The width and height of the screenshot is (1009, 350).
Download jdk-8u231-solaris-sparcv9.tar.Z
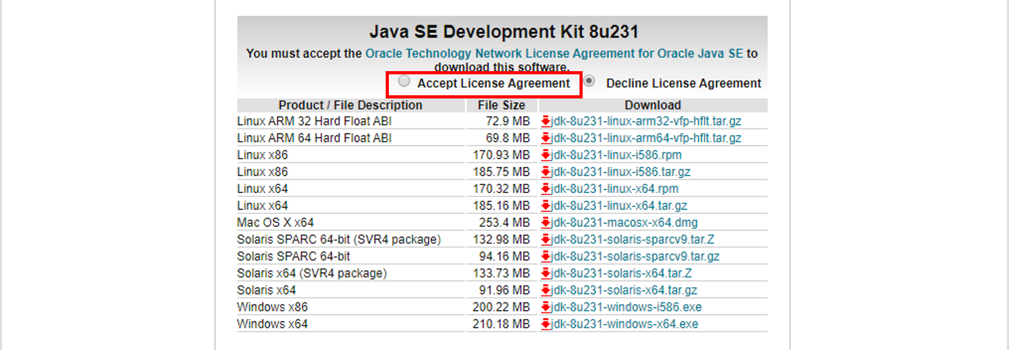click(632, 239)
